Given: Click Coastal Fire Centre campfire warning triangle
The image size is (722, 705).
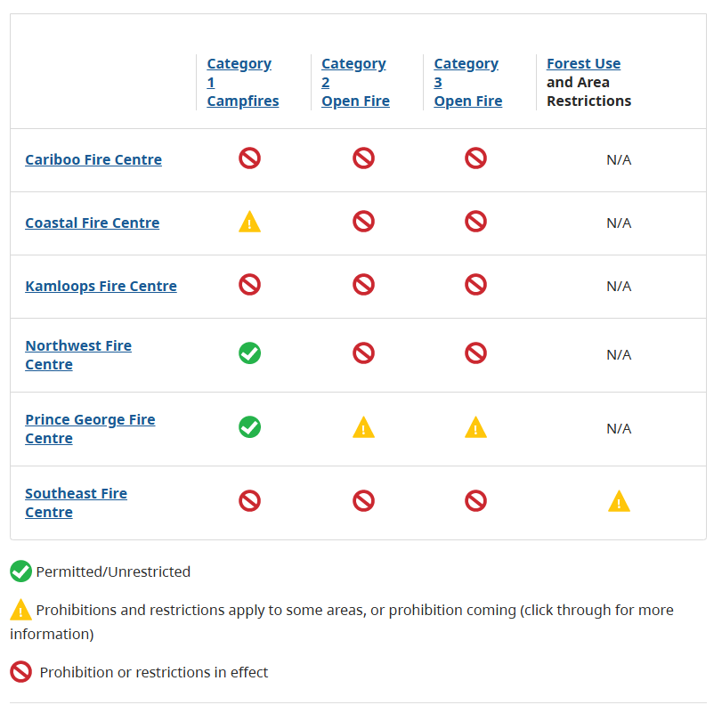Looking at the screenshot, I should pos(249,222).
